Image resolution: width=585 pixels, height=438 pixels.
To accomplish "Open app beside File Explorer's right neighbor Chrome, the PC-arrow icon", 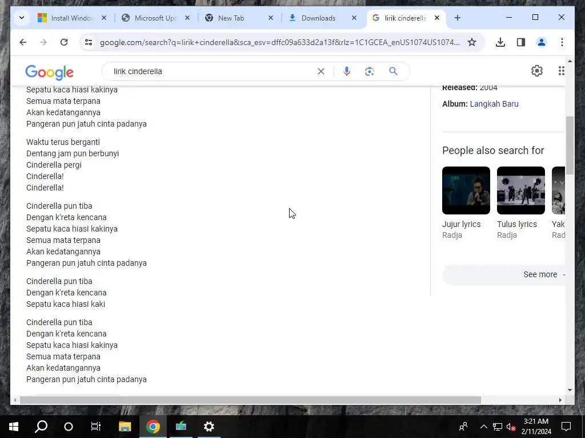I will 181,427.
